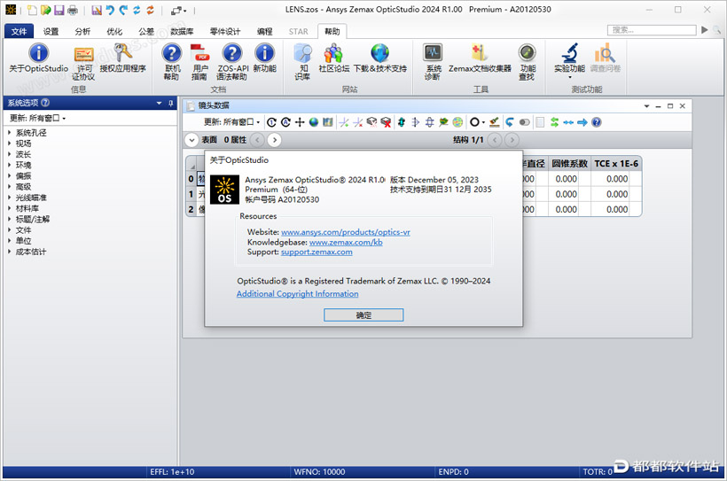Switch to the Optimize (优化) tab
Image resolution: width=727 pixels, height=481 pixels.
(114, 31)
